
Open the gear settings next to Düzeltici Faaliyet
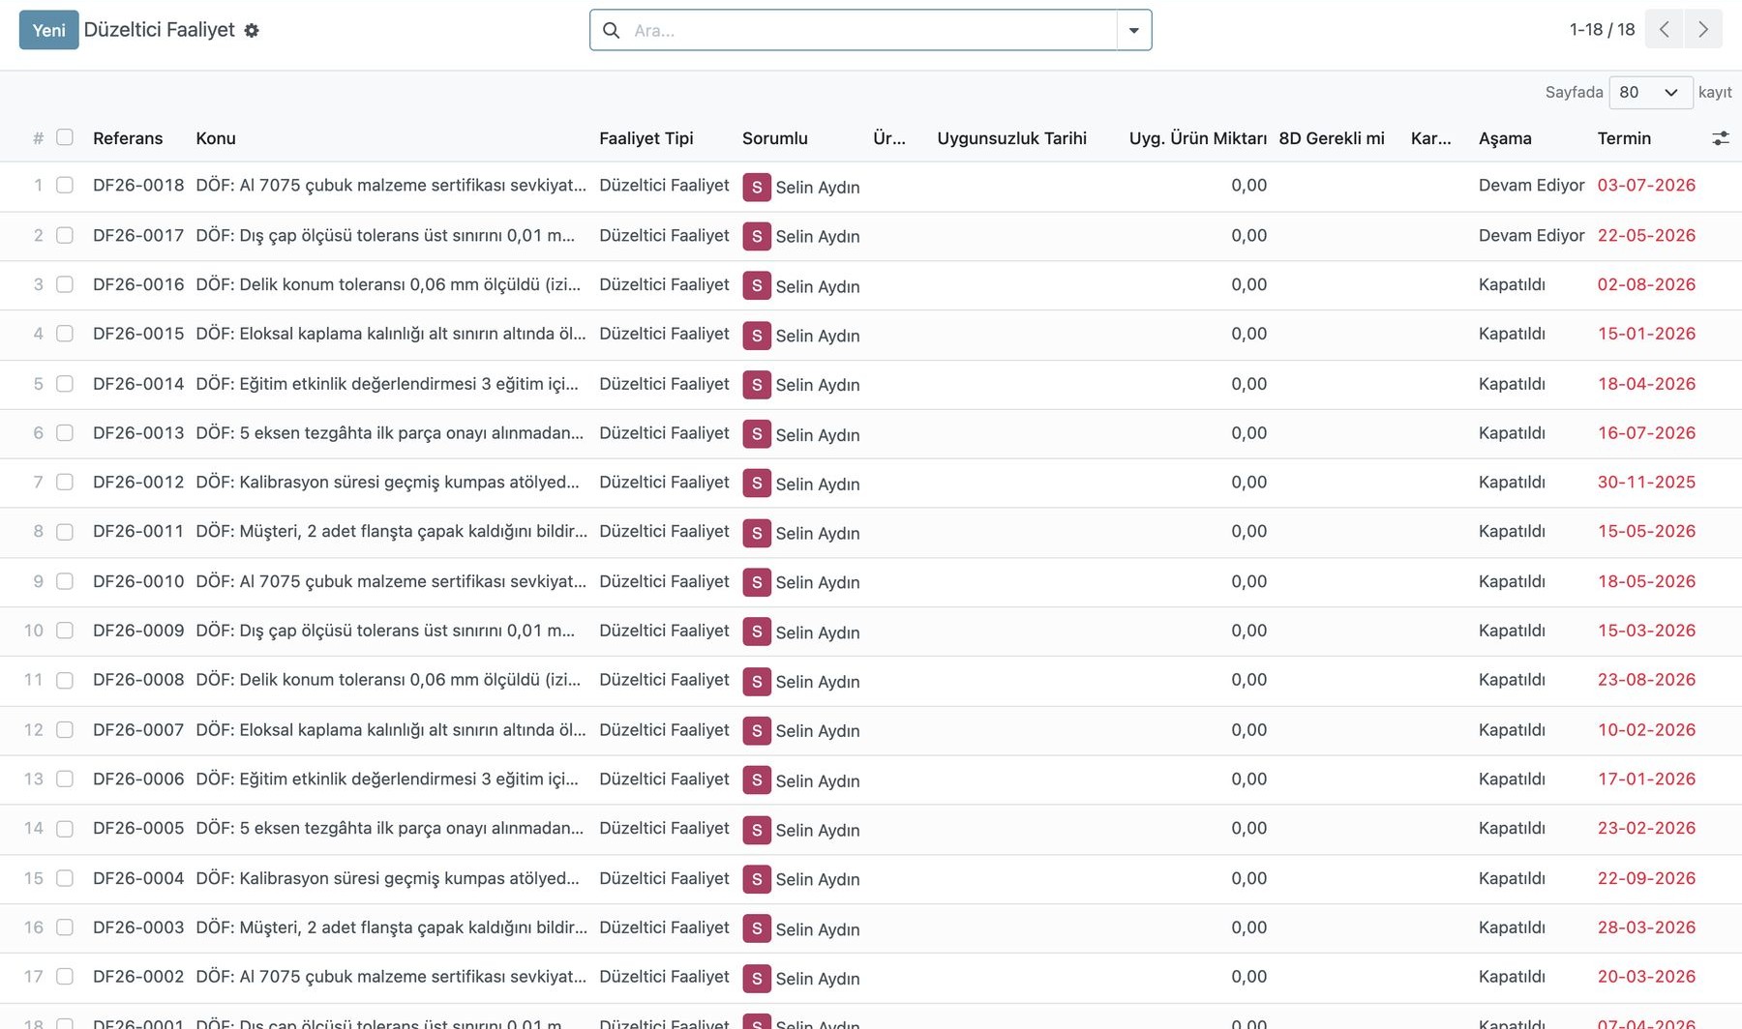[x=252, y=30]
